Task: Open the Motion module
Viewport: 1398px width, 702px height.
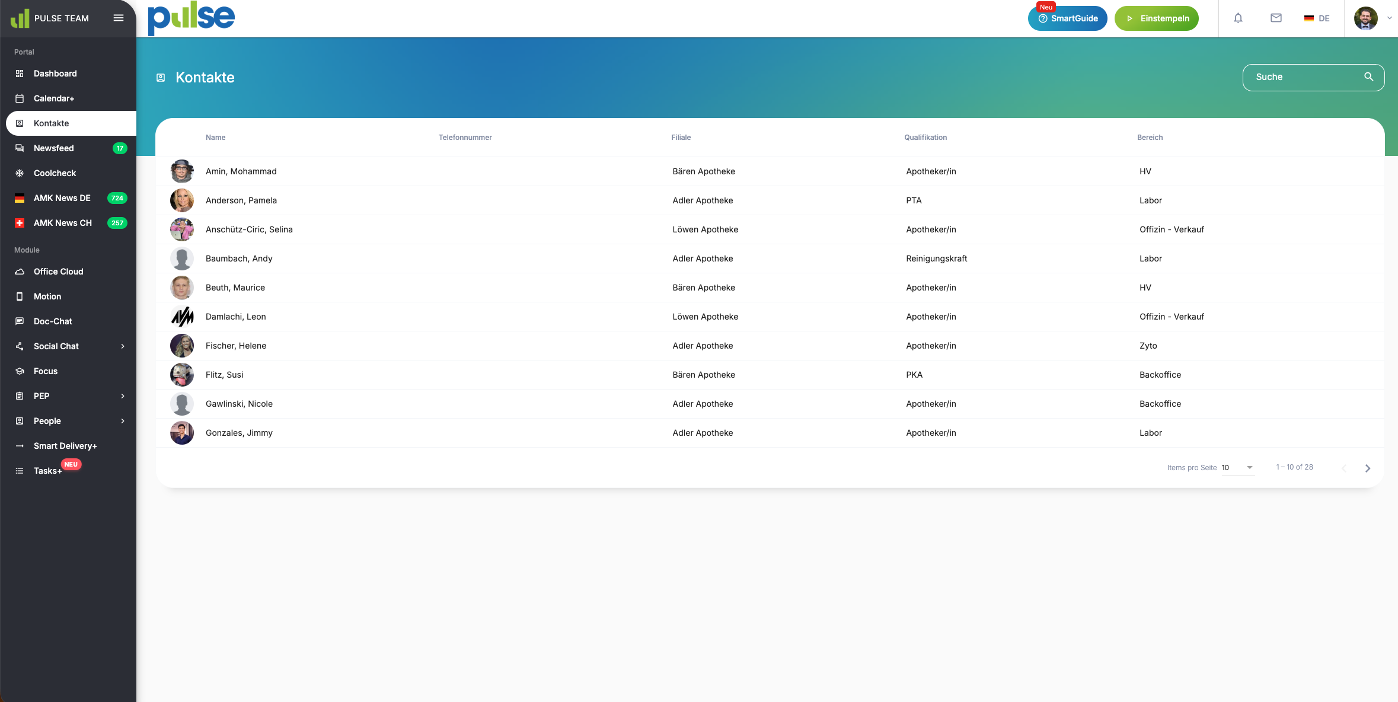Action: coord(47,296)
